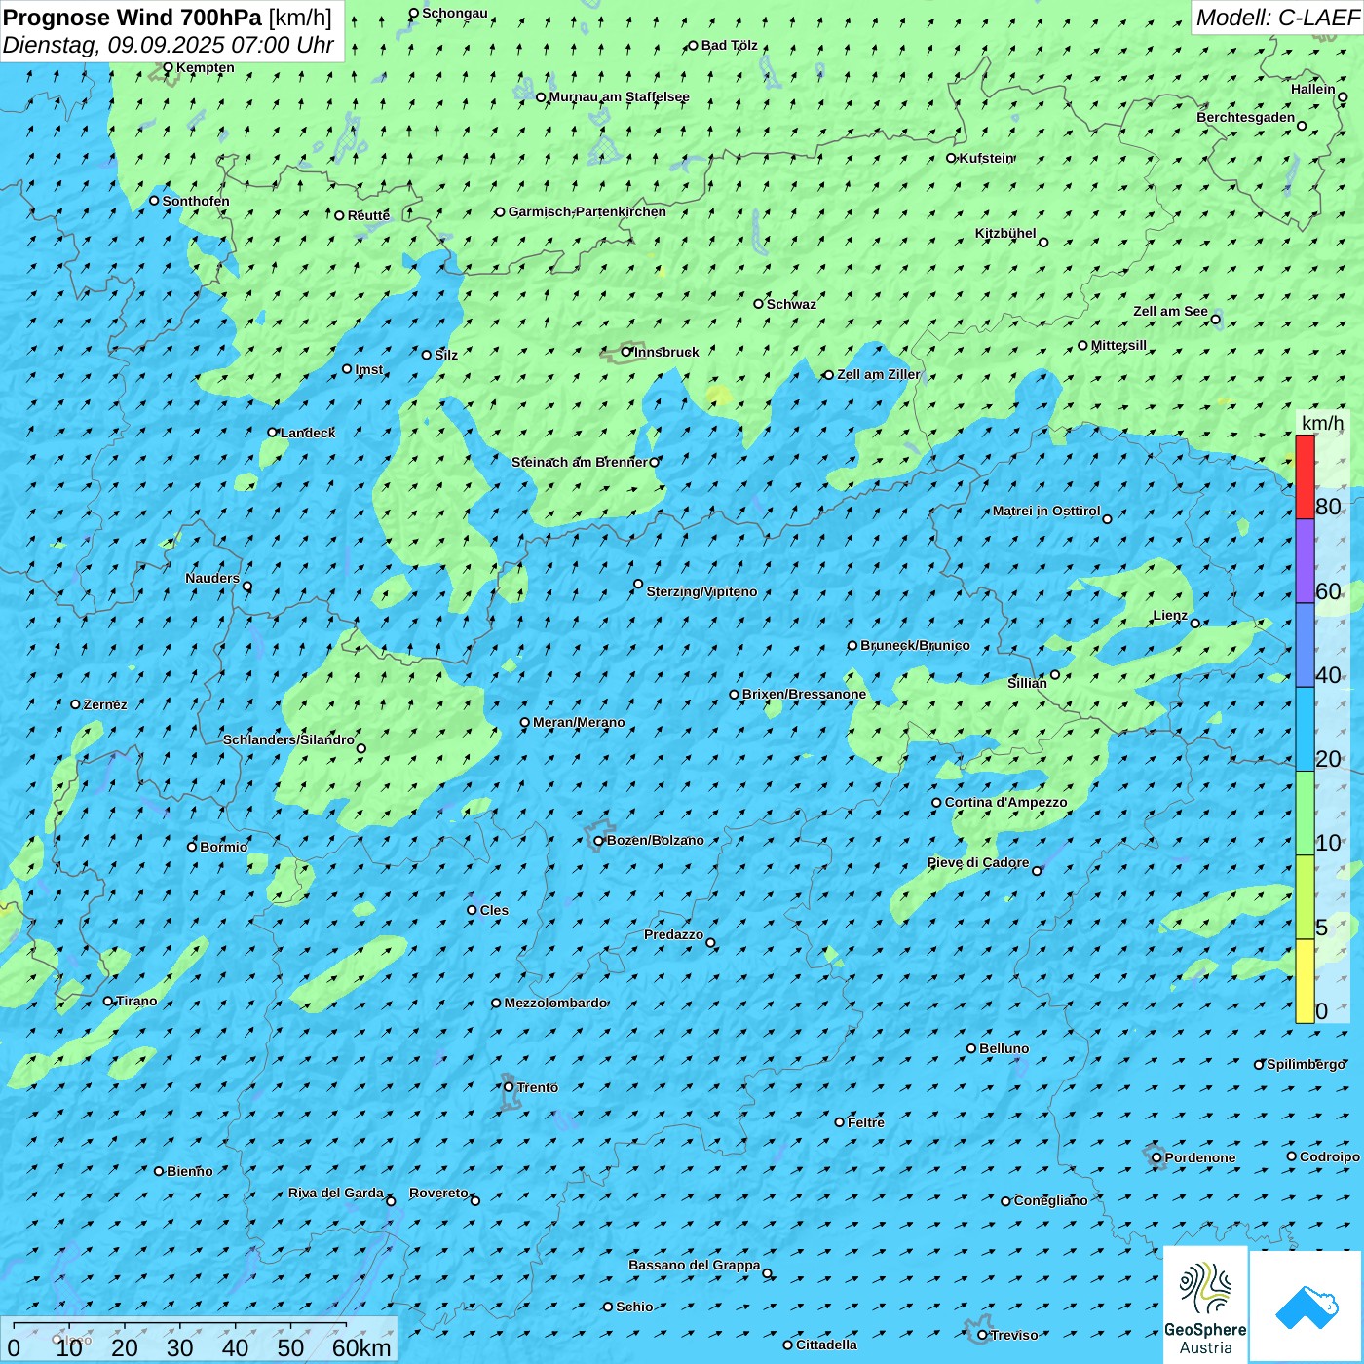
Task: Click the Steinach am Brenner label
Action: (x=579, y=462)
